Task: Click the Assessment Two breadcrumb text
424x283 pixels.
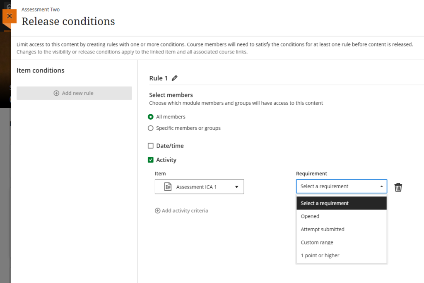Action: coord(41,10)
